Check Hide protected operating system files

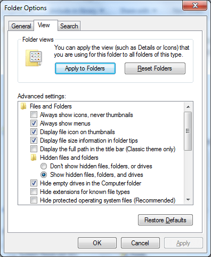click(x=34, y=200)
